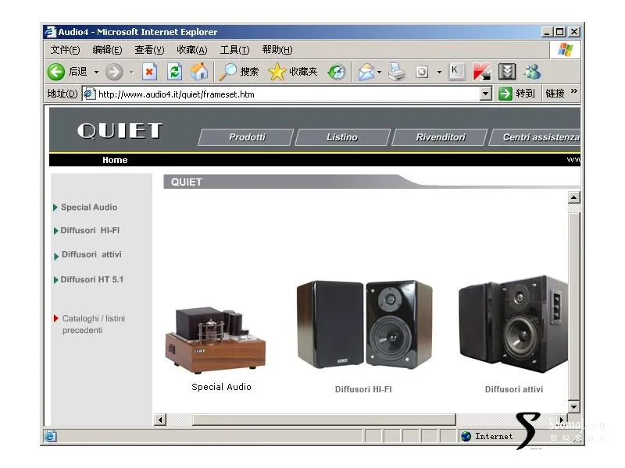The width and height of the screenshot is (625, 468).
Task: Open Special Audio in the sidebar
Action: point(89,207)
